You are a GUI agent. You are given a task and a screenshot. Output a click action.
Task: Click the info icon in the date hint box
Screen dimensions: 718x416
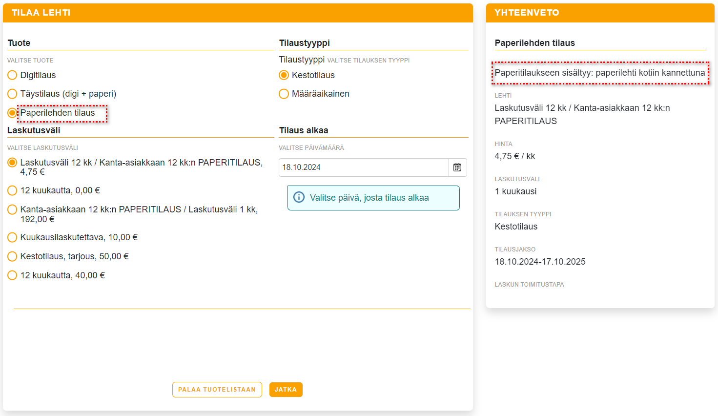point(299,197)
